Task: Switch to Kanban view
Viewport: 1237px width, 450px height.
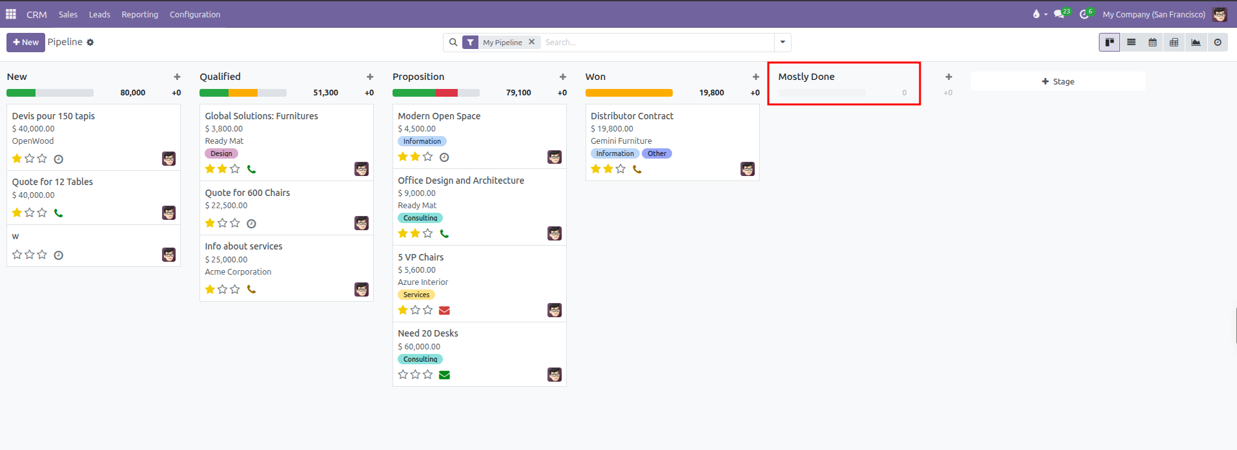Action: point(1109,43)
